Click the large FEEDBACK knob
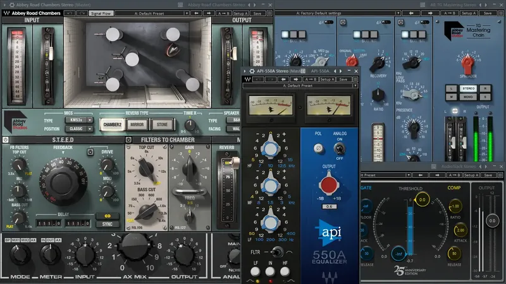506x284 pixels. coord(63,180)
